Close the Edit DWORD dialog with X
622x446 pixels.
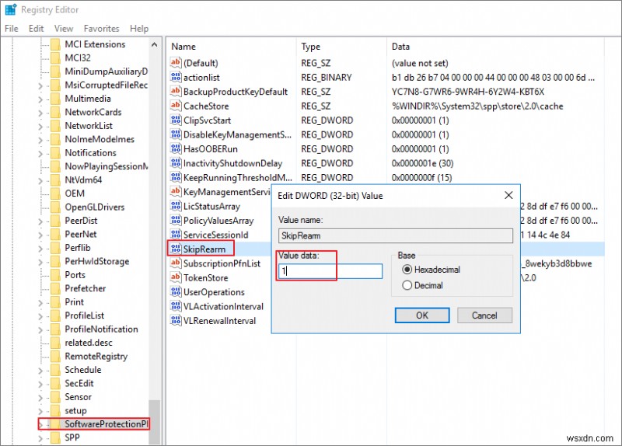[508, 195]
